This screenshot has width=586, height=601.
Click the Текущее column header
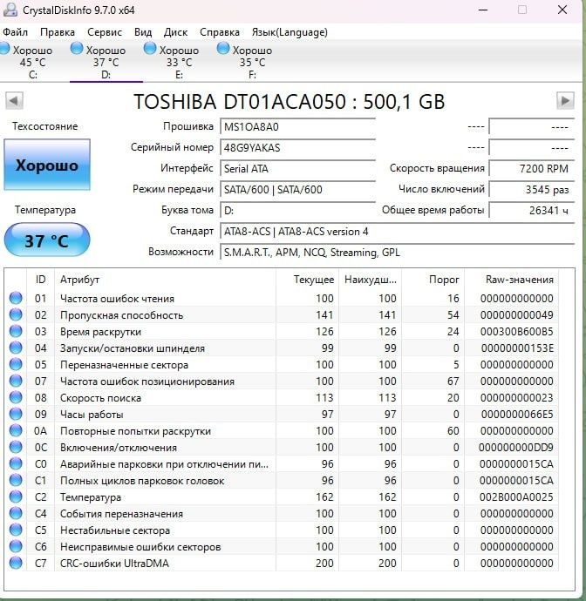308,280
